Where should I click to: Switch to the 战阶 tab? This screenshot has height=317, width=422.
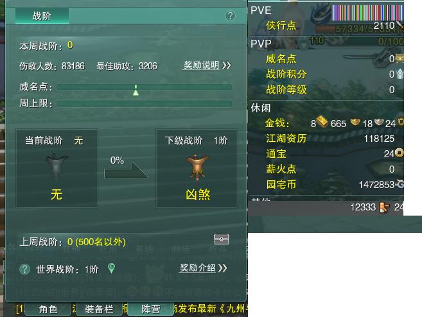click(42, 16)
